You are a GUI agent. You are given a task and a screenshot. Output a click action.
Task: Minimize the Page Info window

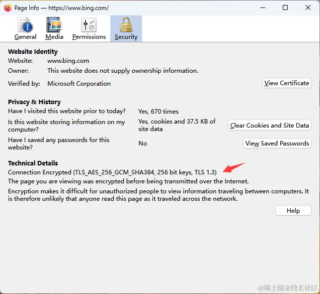point(263,8)
